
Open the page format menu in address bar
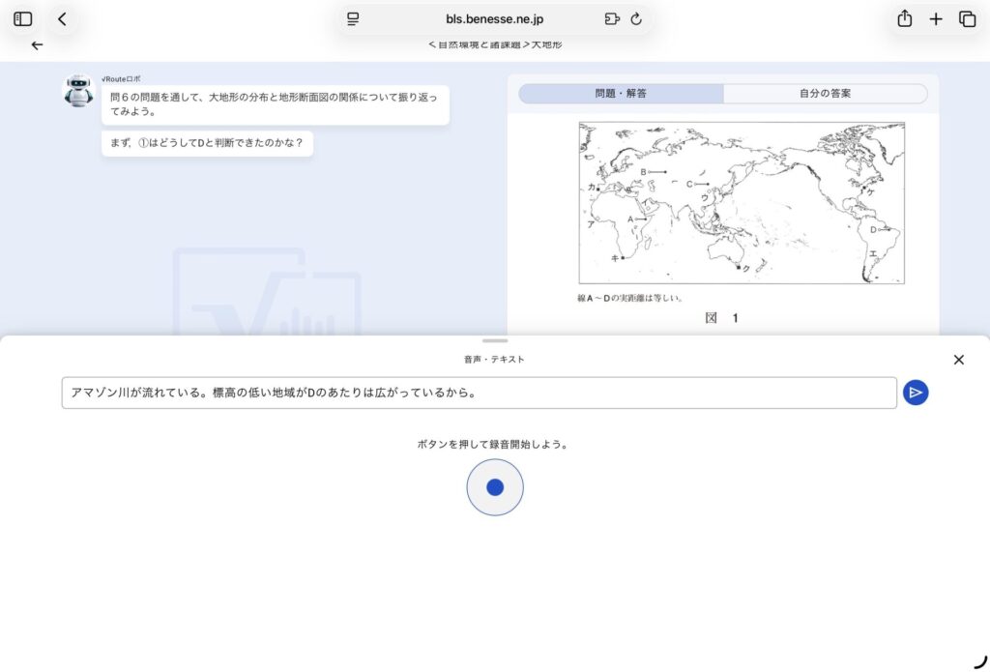tap(353, 19)
